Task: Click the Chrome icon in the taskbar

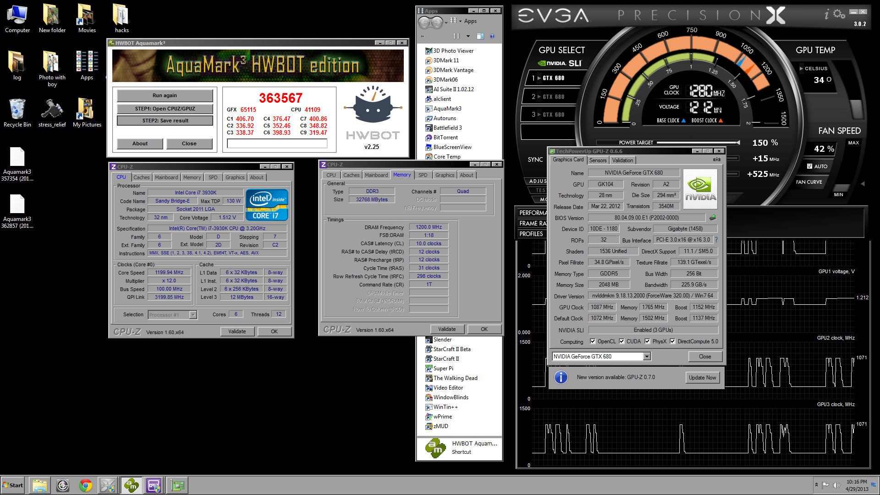Action: [x=85, y=485]
